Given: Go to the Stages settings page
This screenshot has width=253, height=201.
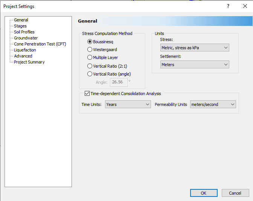Looking at the screenshot, I should (20, 26).
